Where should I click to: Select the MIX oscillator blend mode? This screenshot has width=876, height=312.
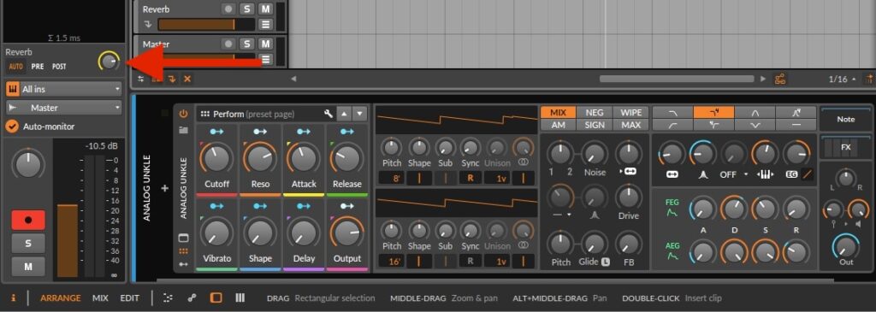[x=558, y=113]
